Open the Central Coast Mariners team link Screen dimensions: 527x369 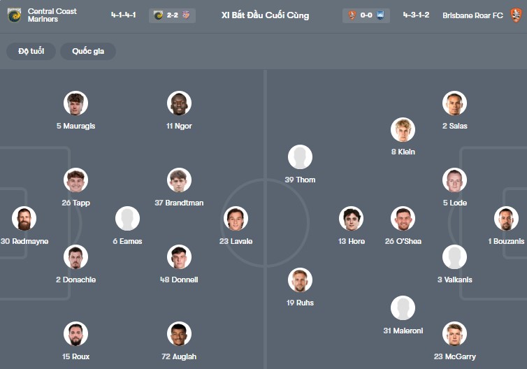tap(52, 15)
